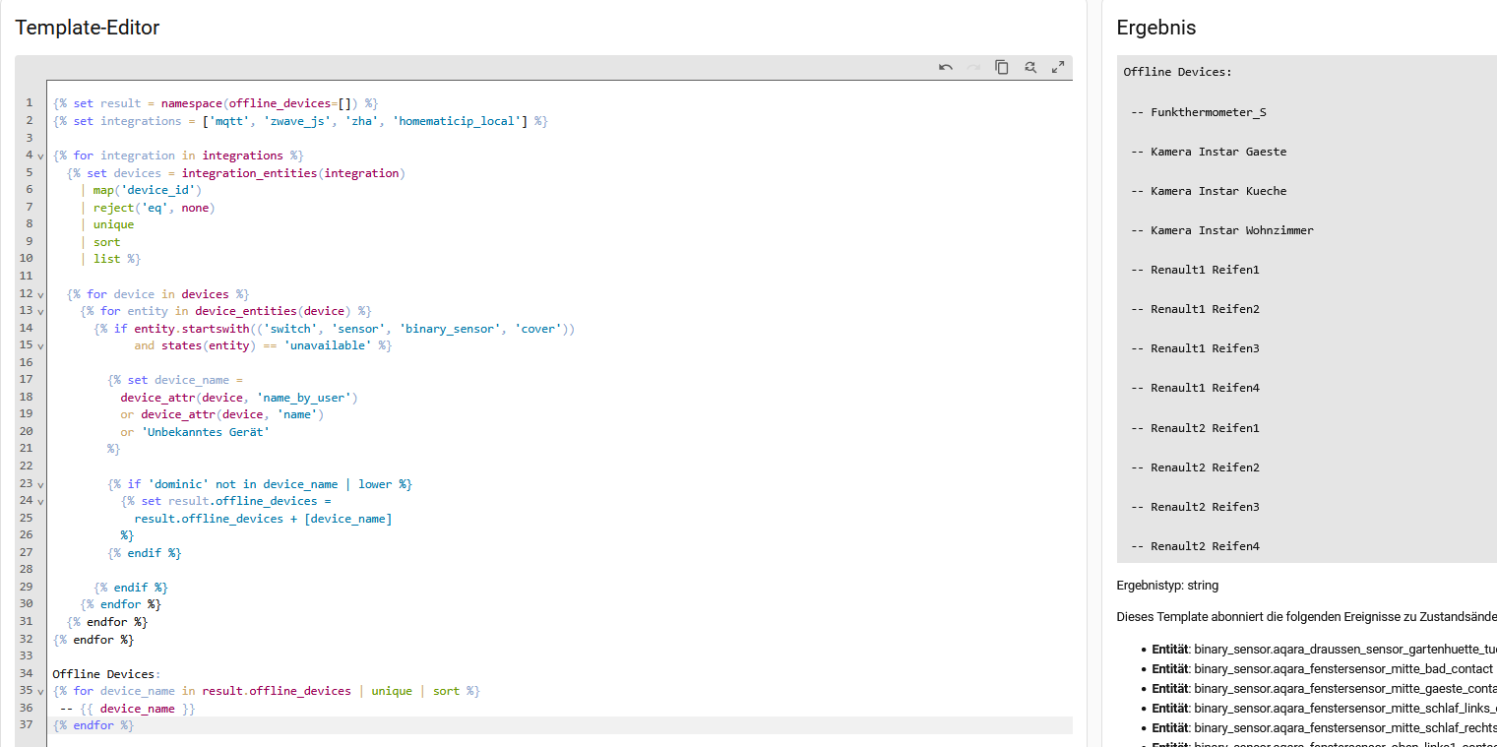
Task: Select '-- Funkthermometer_S' in the result
Action: 1198,112
